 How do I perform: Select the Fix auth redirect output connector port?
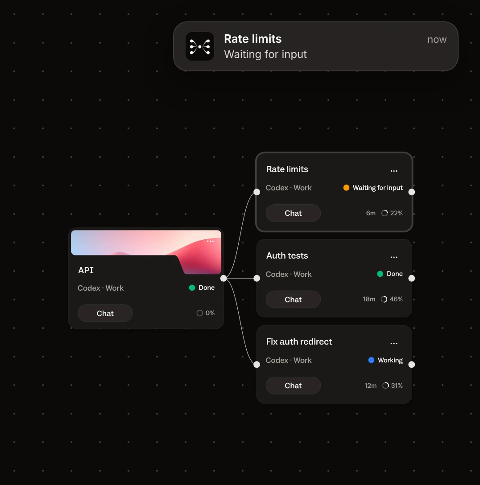[x=412, y=365]
